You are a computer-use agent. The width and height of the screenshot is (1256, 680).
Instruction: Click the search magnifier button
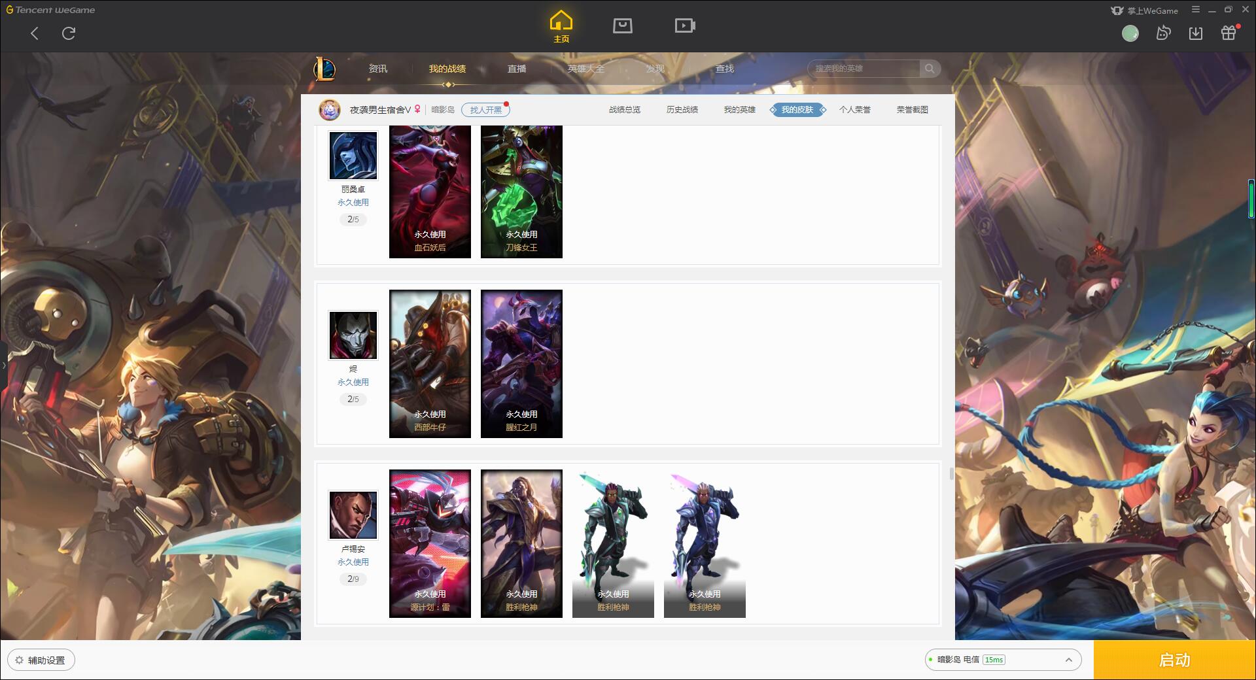(x=930, y=69)
